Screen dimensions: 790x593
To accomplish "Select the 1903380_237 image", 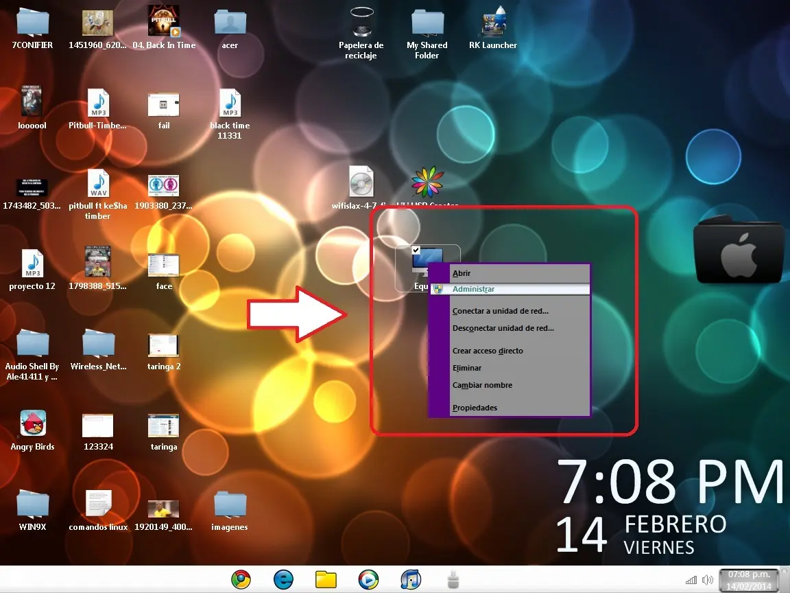I will (163, 185).
